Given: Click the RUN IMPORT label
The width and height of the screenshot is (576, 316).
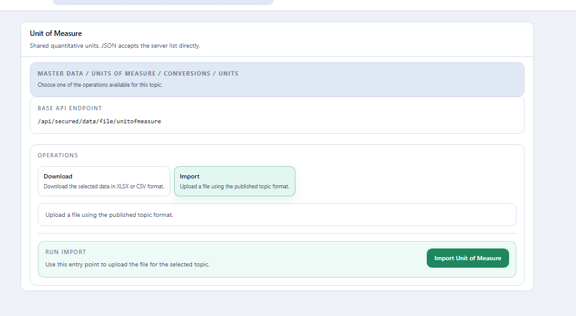Looking at the screenshot, I should [66, 252].
